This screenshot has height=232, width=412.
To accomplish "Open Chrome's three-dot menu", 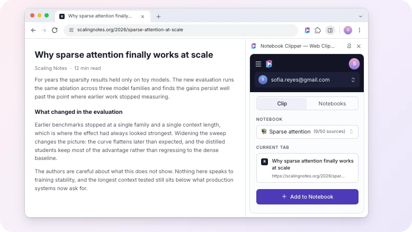I will coord(359,30).
